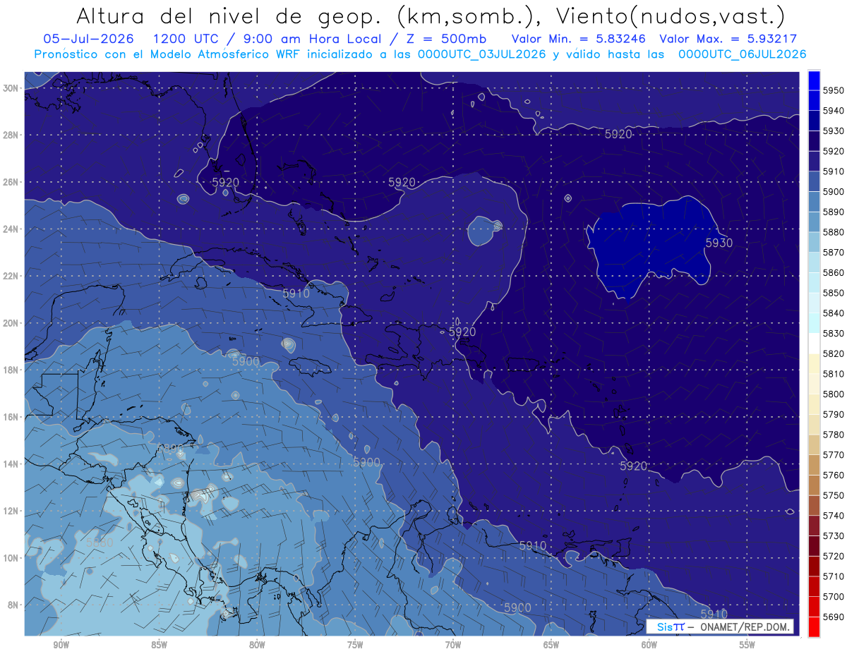Image resolution: width=847 pixels, height=654 pixels.
Task: Click the 5920 contour label over Hispaniola
Action: (x=462, y=332)
